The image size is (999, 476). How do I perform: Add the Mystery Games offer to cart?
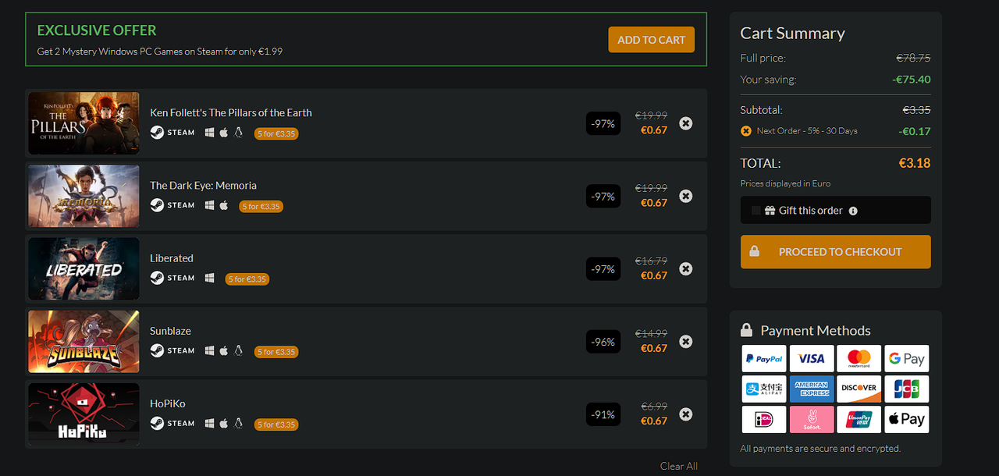651,40
